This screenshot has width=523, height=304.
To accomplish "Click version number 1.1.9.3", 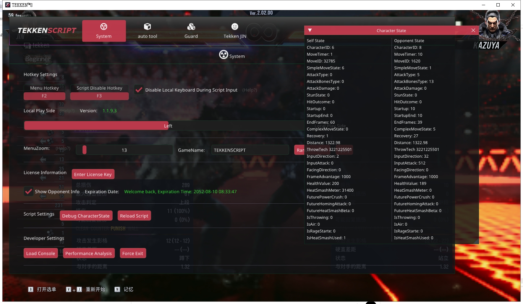I will [x=110, y=111].
